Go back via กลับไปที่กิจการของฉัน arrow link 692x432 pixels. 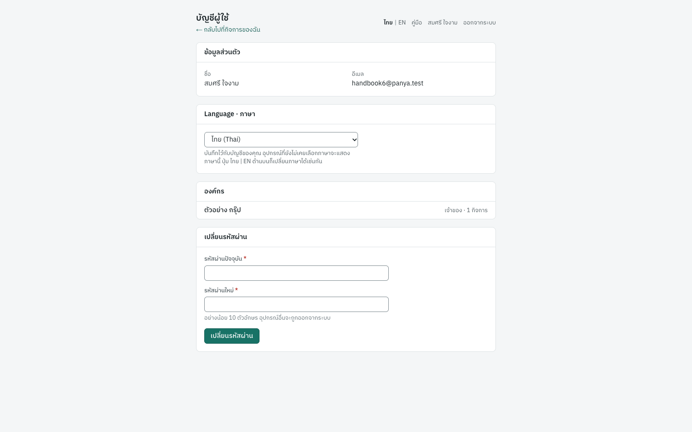tap(228, 30)
